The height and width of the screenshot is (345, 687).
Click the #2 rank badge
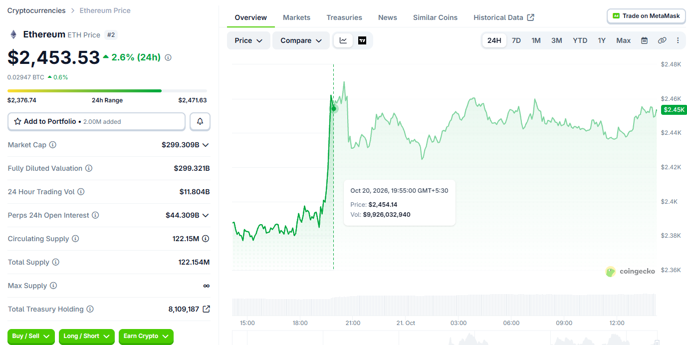click(111, 35)
